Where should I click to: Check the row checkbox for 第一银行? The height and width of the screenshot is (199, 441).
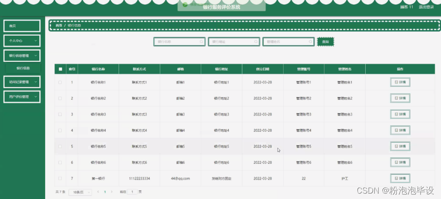pyautogui.click(x=60, y=178)
